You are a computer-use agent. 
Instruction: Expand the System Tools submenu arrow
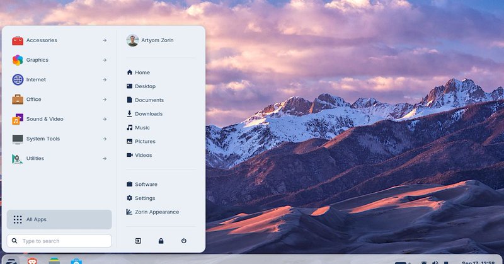click(x=105, y=139)
